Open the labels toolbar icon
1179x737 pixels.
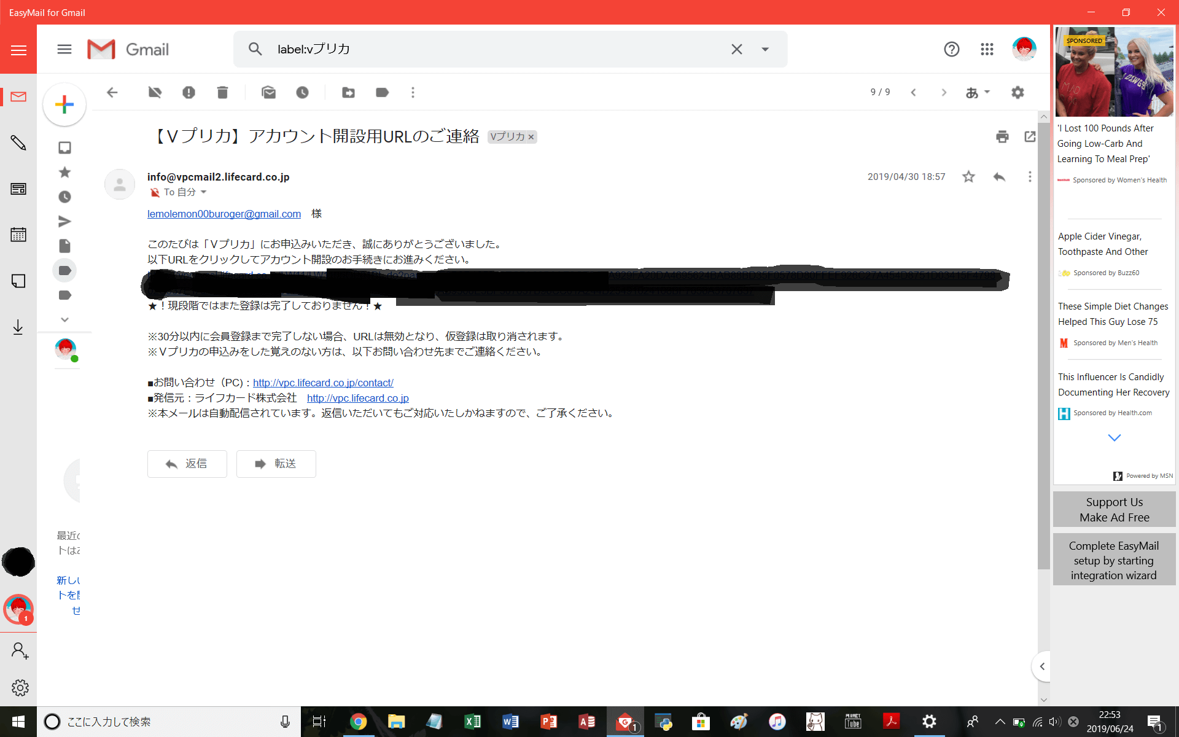pos(382,92)
